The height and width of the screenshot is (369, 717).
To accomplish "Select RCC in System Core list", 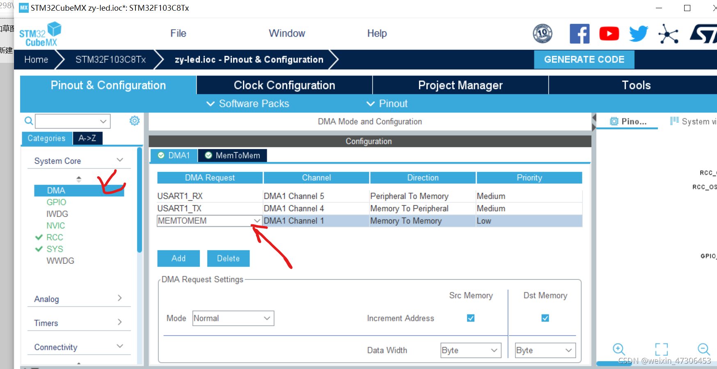I will tap(55, 237).
